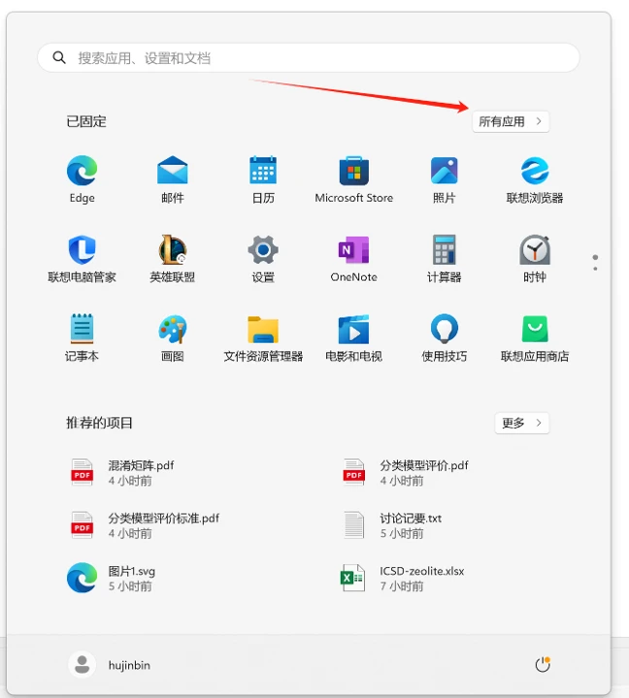629x698 pixels.
Task: Open recommended file ICSD-zeolite.xlsx
Action: point(404,578)
